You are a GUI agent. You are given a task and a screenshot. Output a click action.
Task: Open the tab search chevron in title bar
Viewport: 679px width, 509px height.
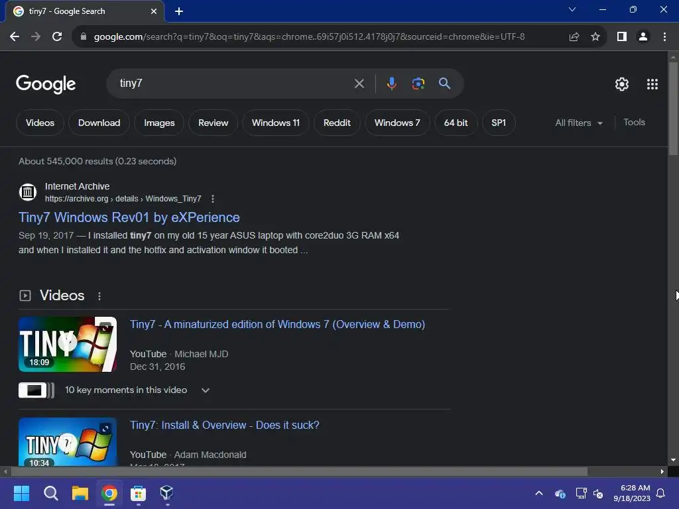click(x=572, y=9)
